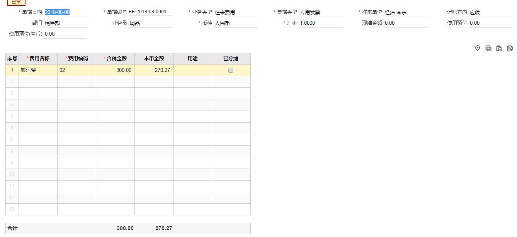Click the 部门 field showing 销售部

(65, 23)
